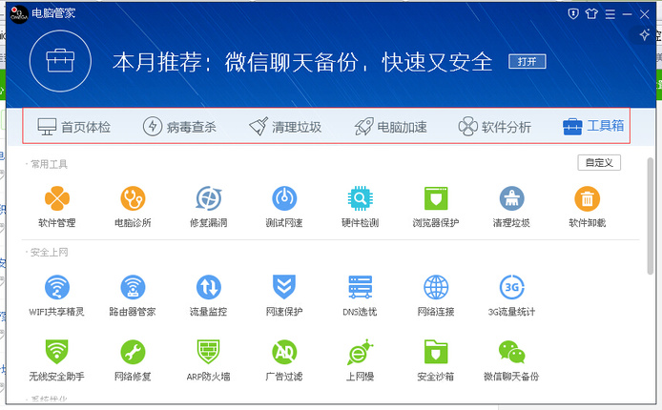Open 上网慢 browser tool
This screenshot has width=662, height=410.
point(360,359)
